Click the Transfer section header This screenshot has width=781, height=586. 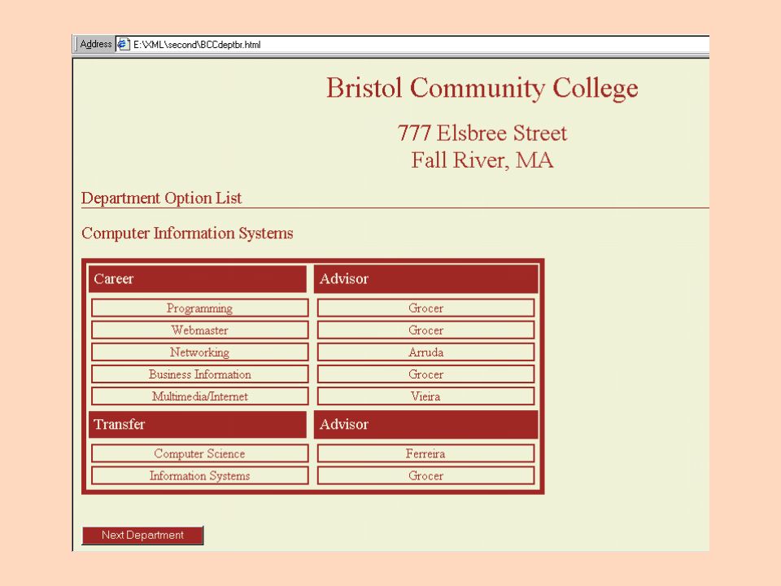click(x=198, y=424)
